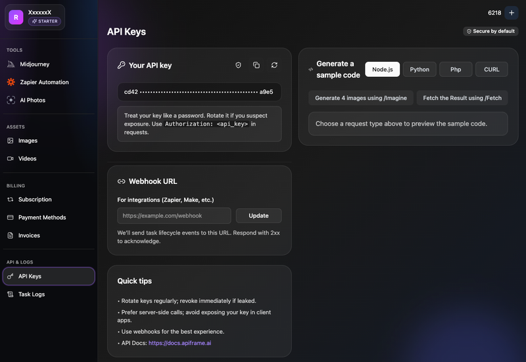The height and width of the screenshot is (362, 526).
Task: Click the Invoices document icon
Action: pos(11,236)
